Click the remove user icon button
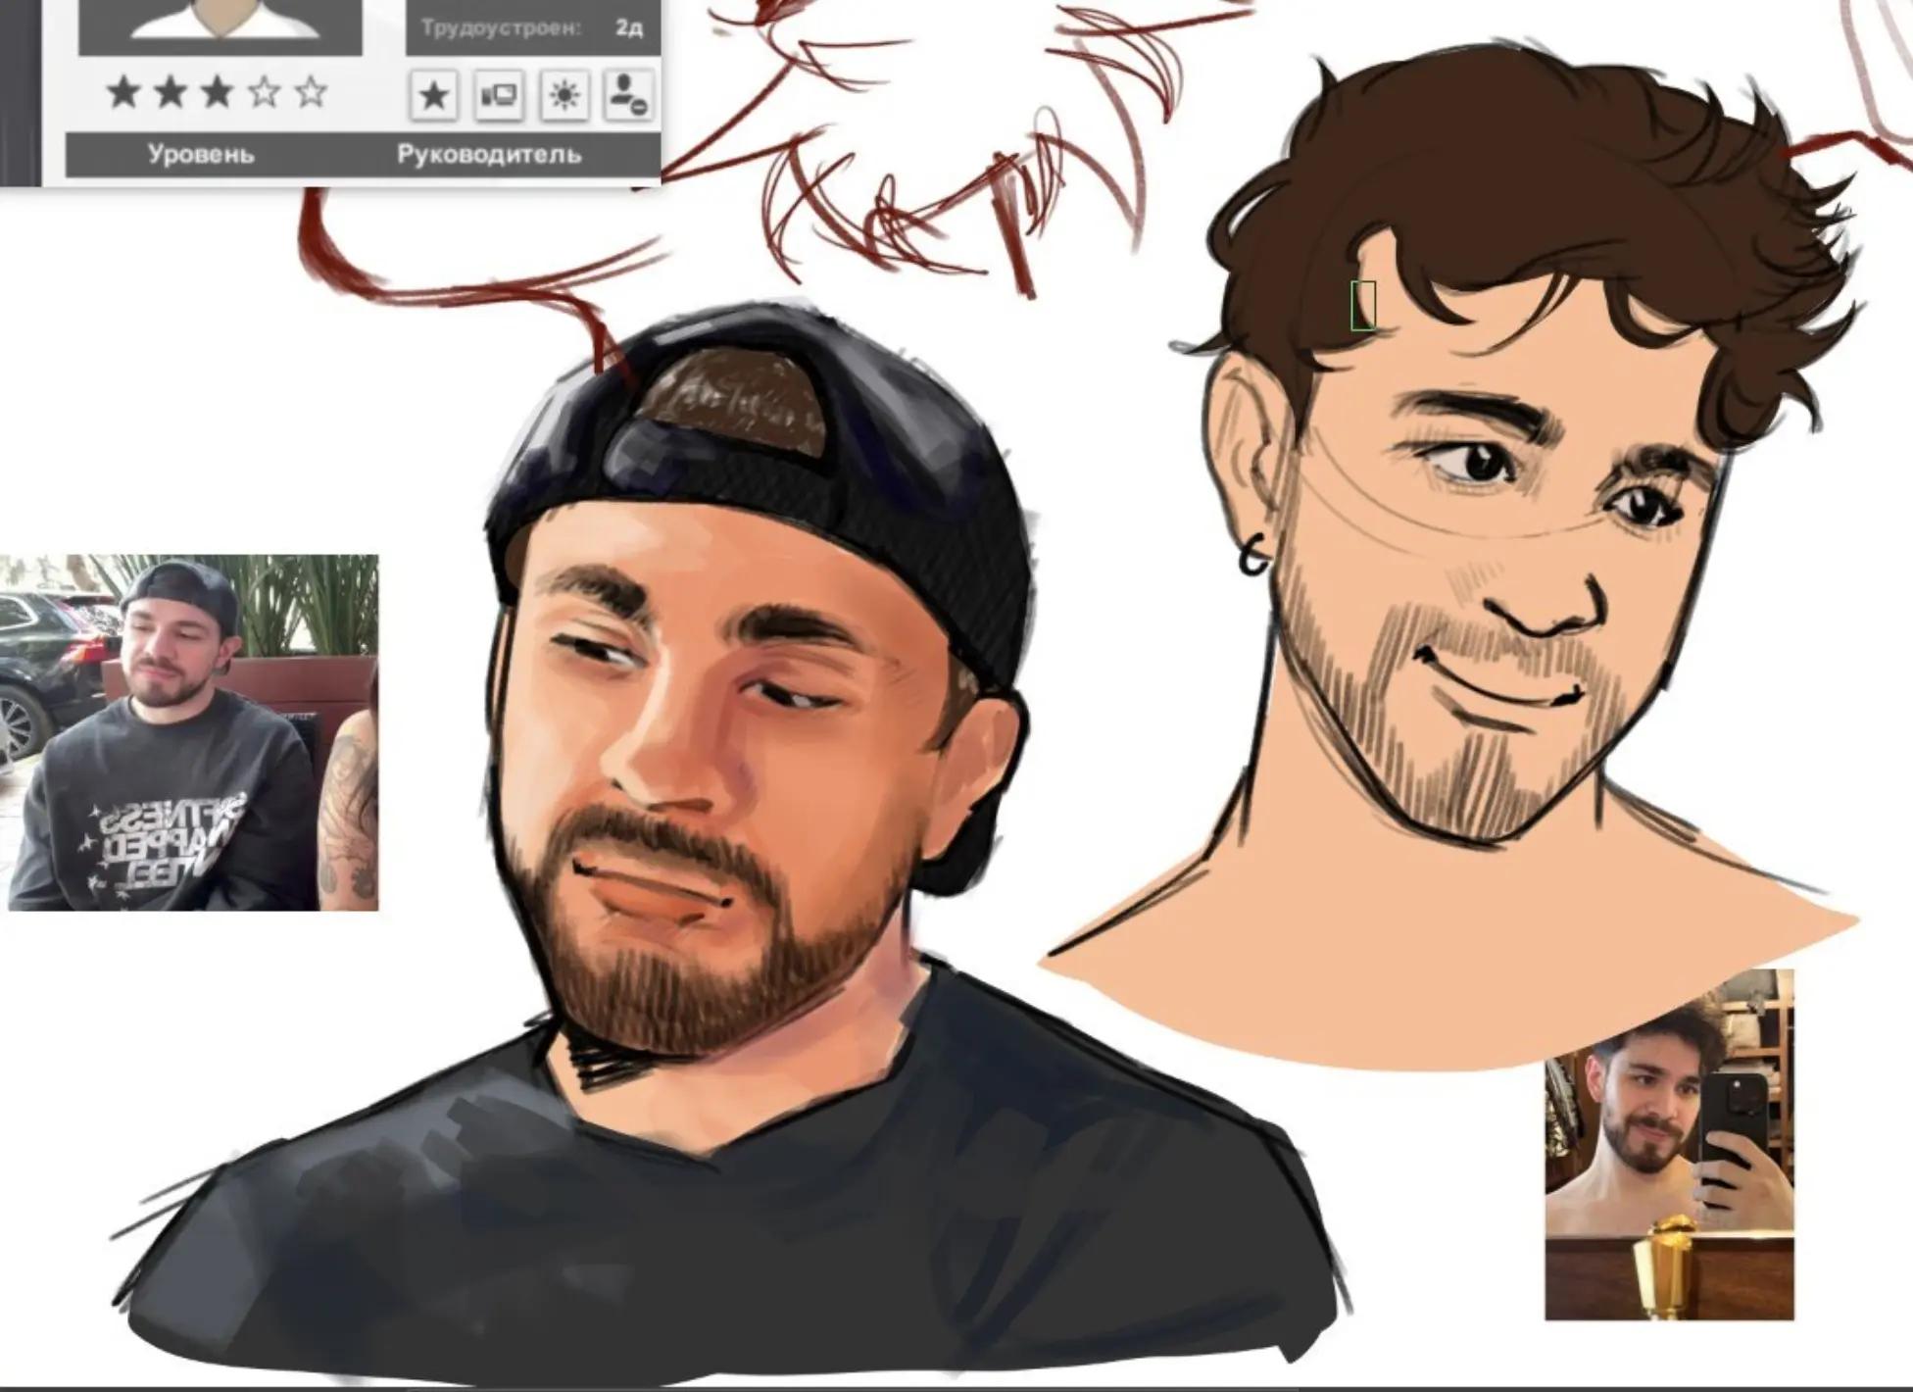The width and height of the screenshot is (1913, 1392). coord(629,96)
